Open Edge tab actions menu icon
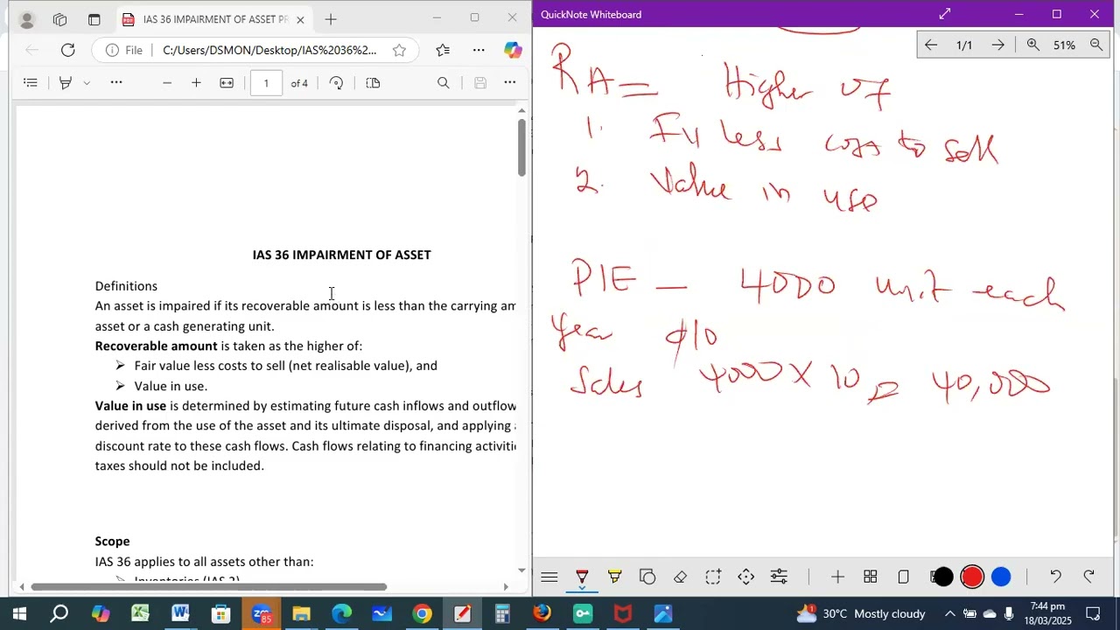1120x630 pixels. [94, 19]
